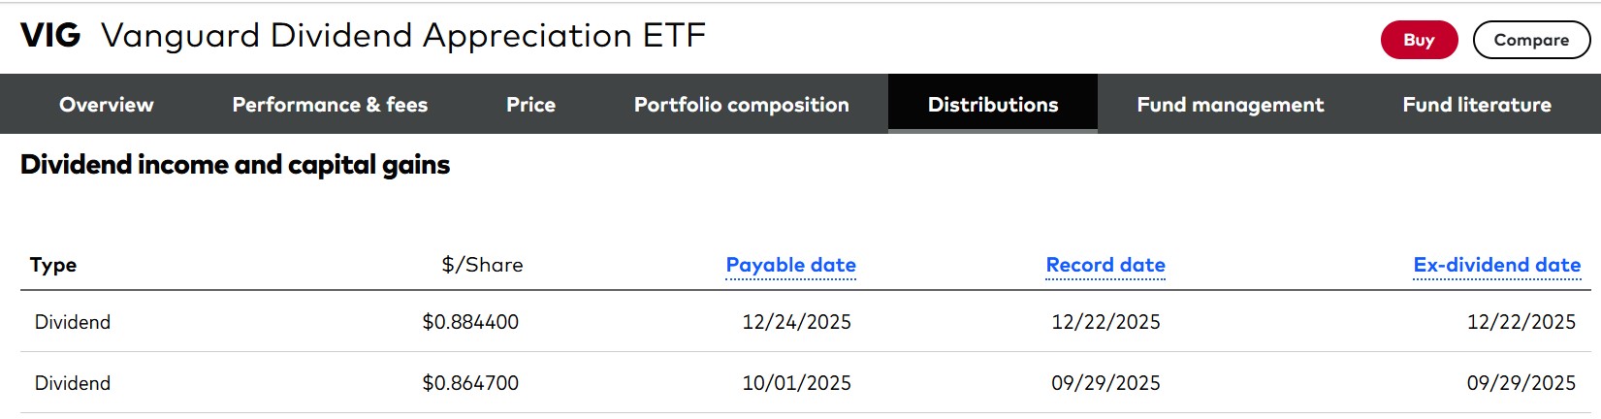The width and height of the screenshot is (1601, 419).
Task: Open the Performance & fees tab
Action: pos(330,104)
